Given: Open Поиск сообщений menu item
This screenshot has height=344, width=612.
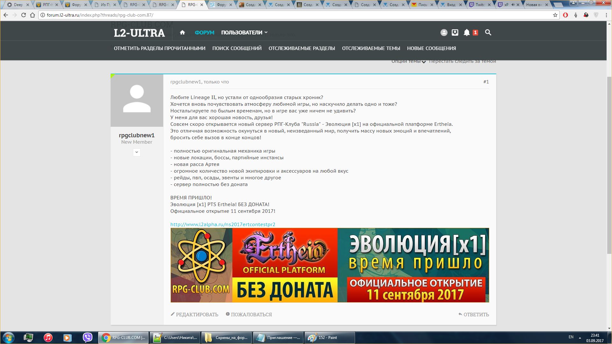Looking at the screenshot, I should pos(237,48).
